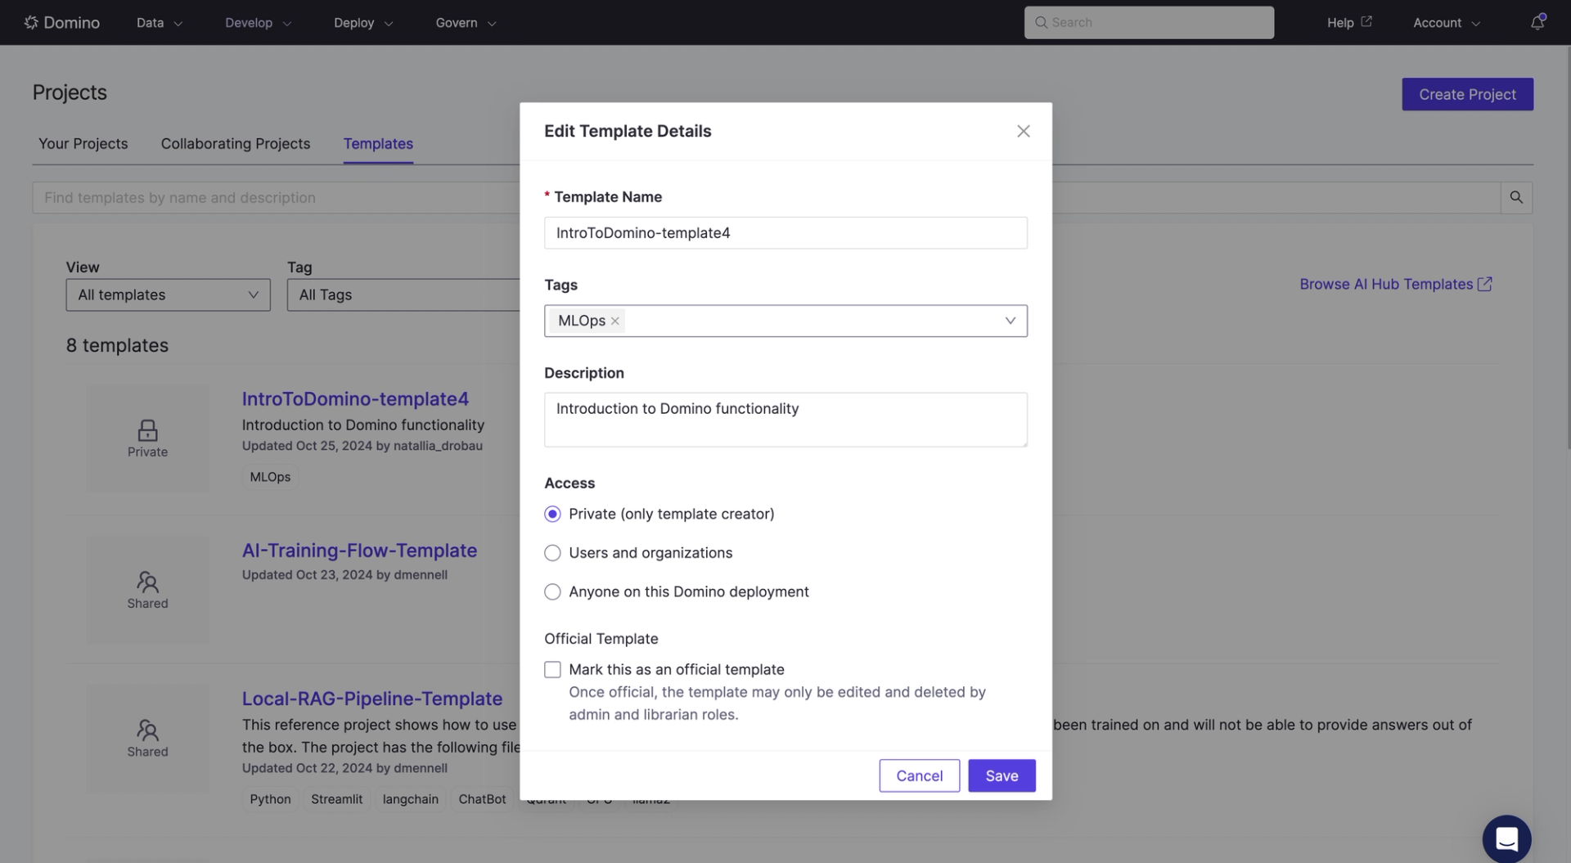
Task: Click the Shared icon of AI-Training-Flow-Template
Action: point(147,582)
